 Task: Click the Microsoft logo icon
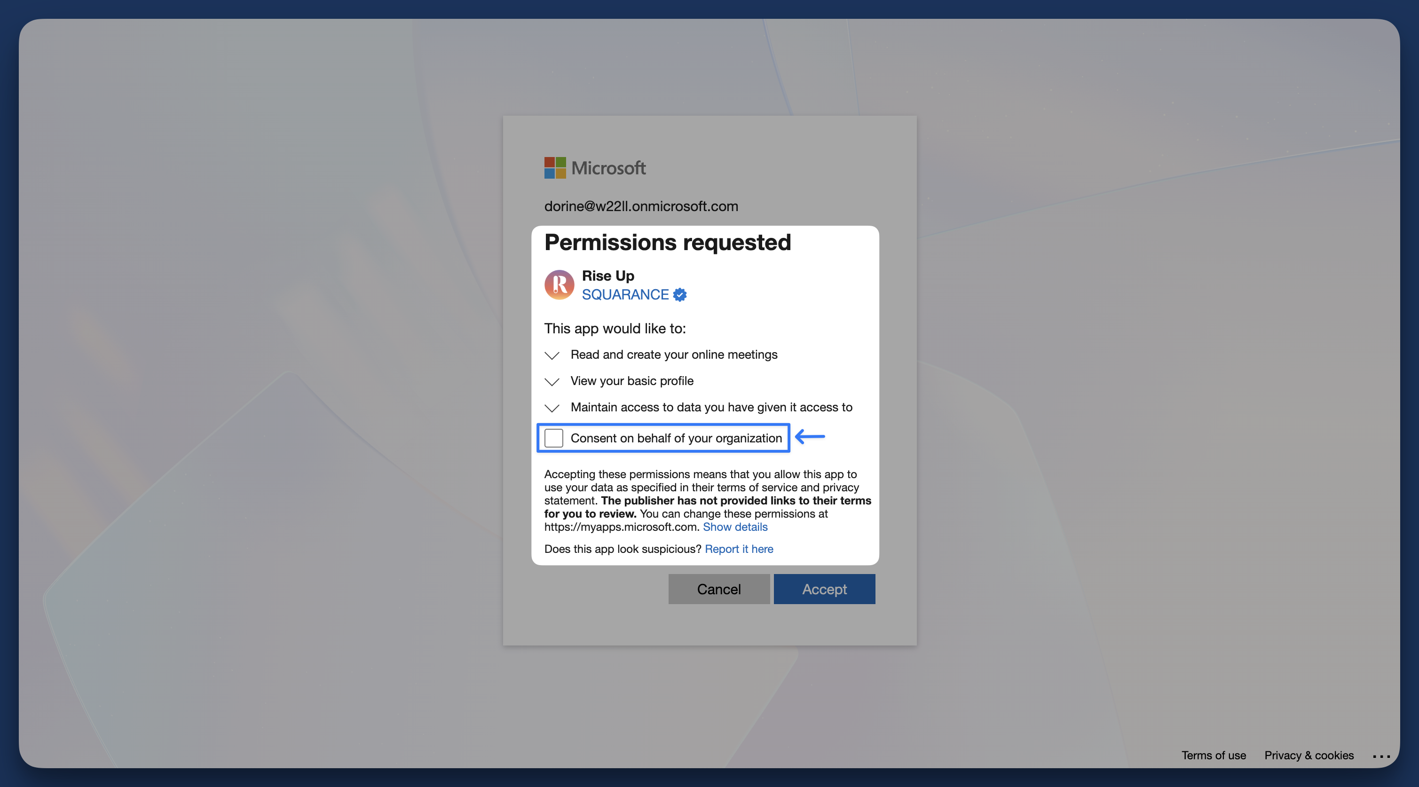(594, 168)
